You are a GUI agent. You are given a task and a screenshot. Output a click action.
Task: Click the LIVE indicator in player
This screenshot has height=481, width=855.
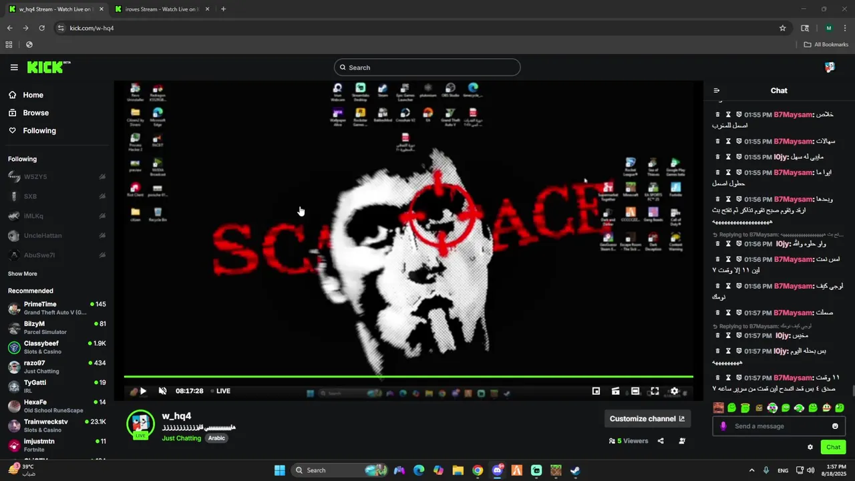(x=220, y=391)
